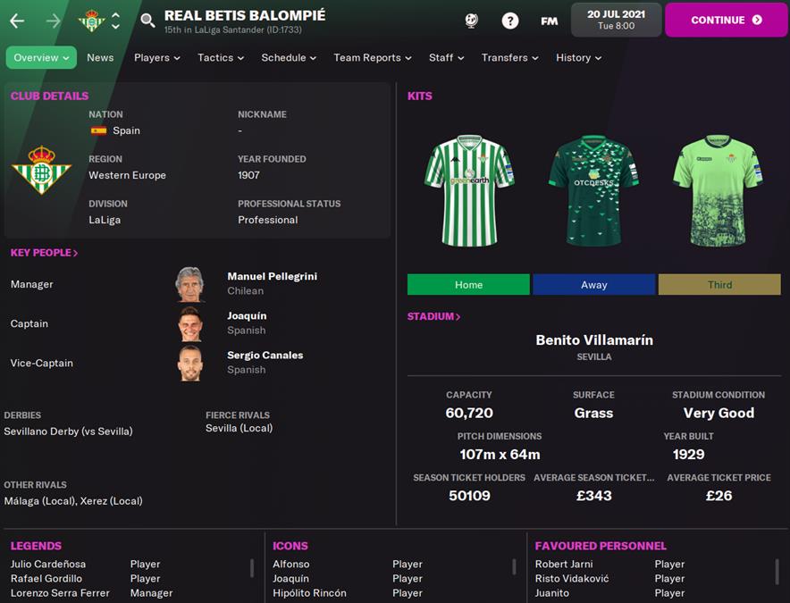
Task: Click the light green third kit shirt
Action: 719,190
